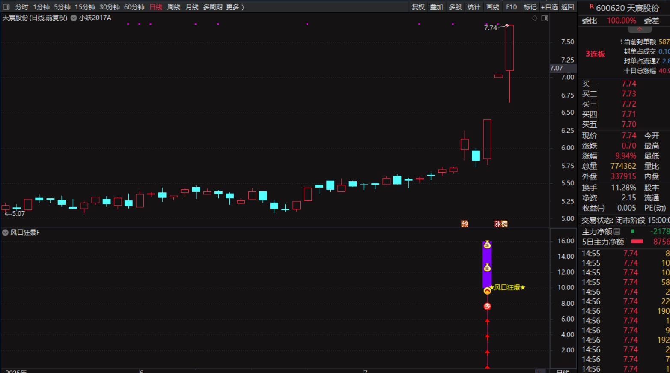This screenshot has height=373, width=670.
Task: Open the 主力净额 detail list icon
Action: [x=617, y=232]
